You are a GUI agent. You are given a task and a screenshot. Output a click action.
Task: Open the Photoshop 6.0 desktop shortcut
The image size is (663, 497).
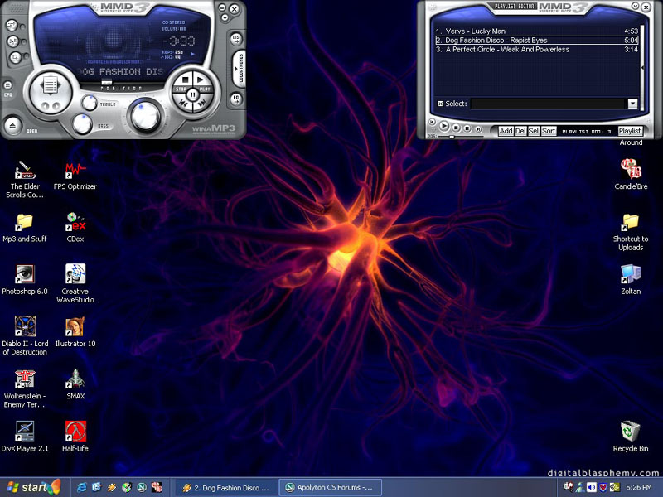tap(24, 275)
